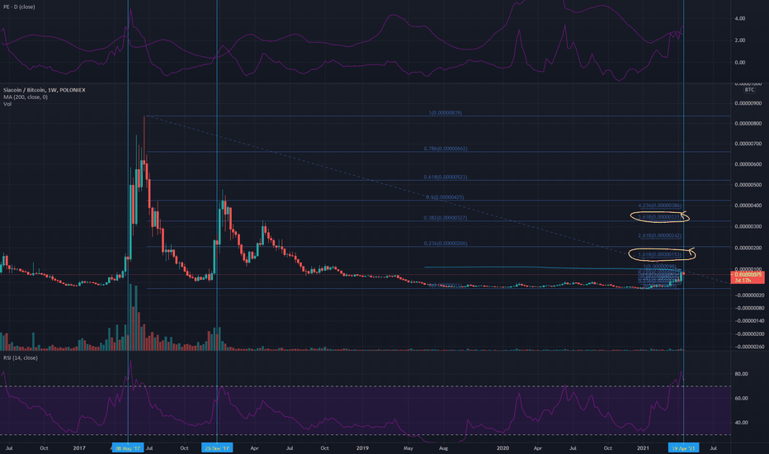Click 0.00000800 on the price scale
Viewport: 769px width, 454px height.
tap(748, 124)
